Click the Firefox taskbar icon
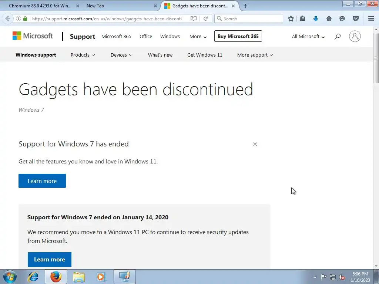Screen dimensions: 379x284 click(56, 277)
